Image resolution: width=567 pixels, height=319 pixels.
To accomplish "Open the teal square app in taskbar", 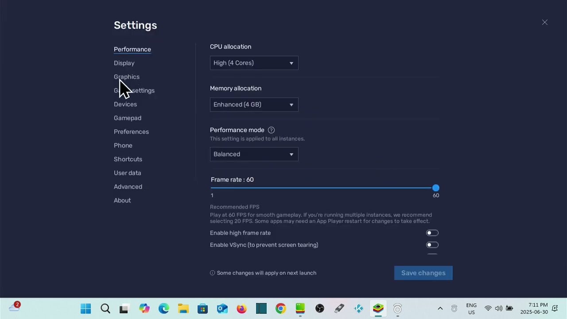I will pos(261,308).
